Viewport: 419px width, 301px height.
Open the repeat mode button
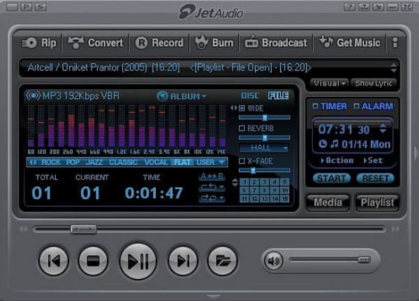[212, 187]
